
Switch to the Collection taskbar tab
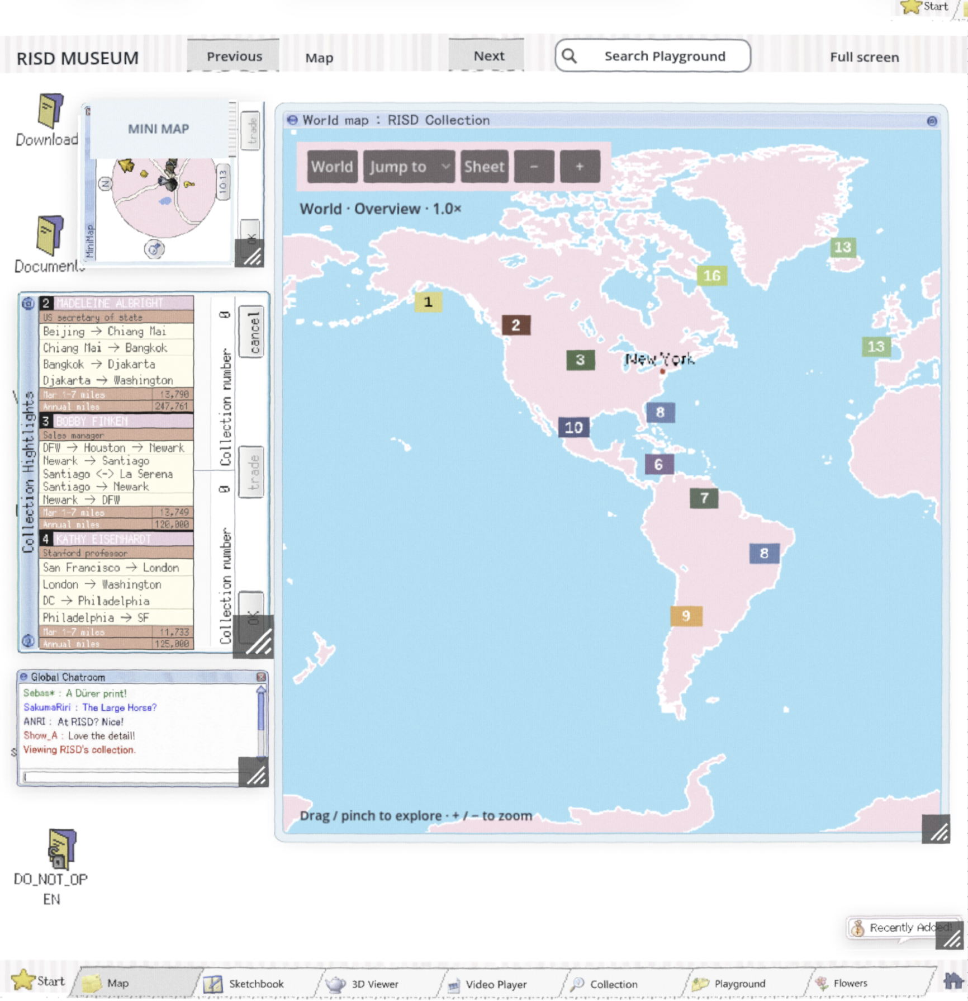pyautogui.click(x=613, y=984)
